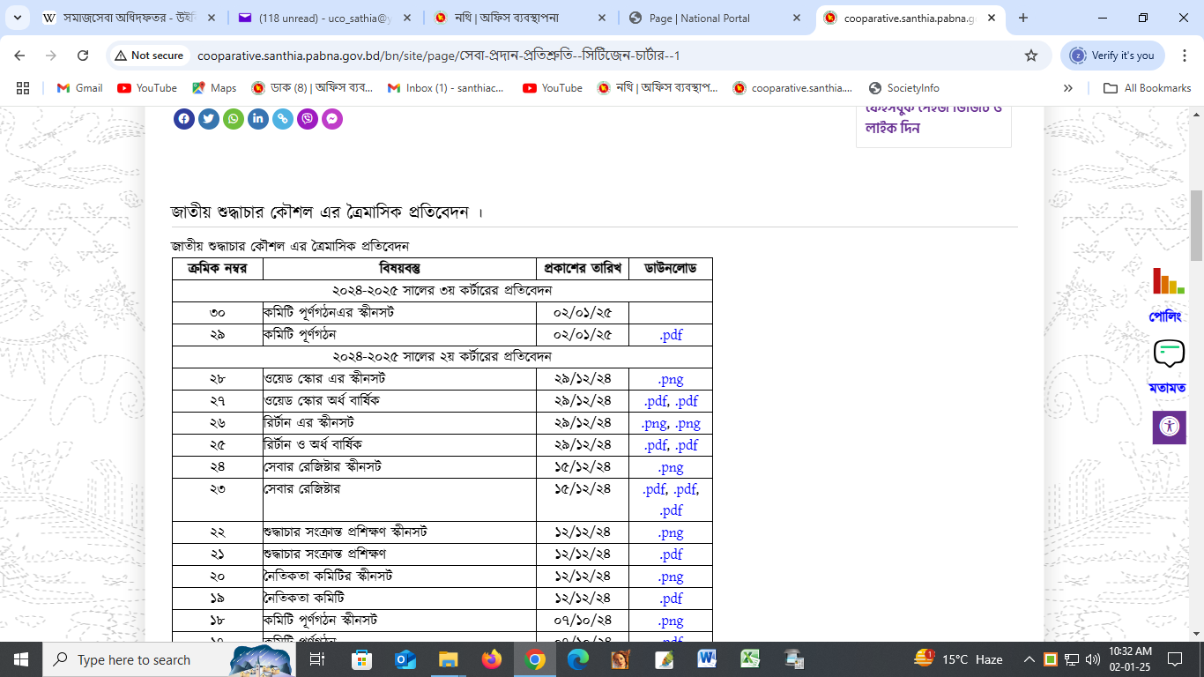Screen dimensions: 1204x677
Task: Click the LinkedIn share icon
Action: 258,119
